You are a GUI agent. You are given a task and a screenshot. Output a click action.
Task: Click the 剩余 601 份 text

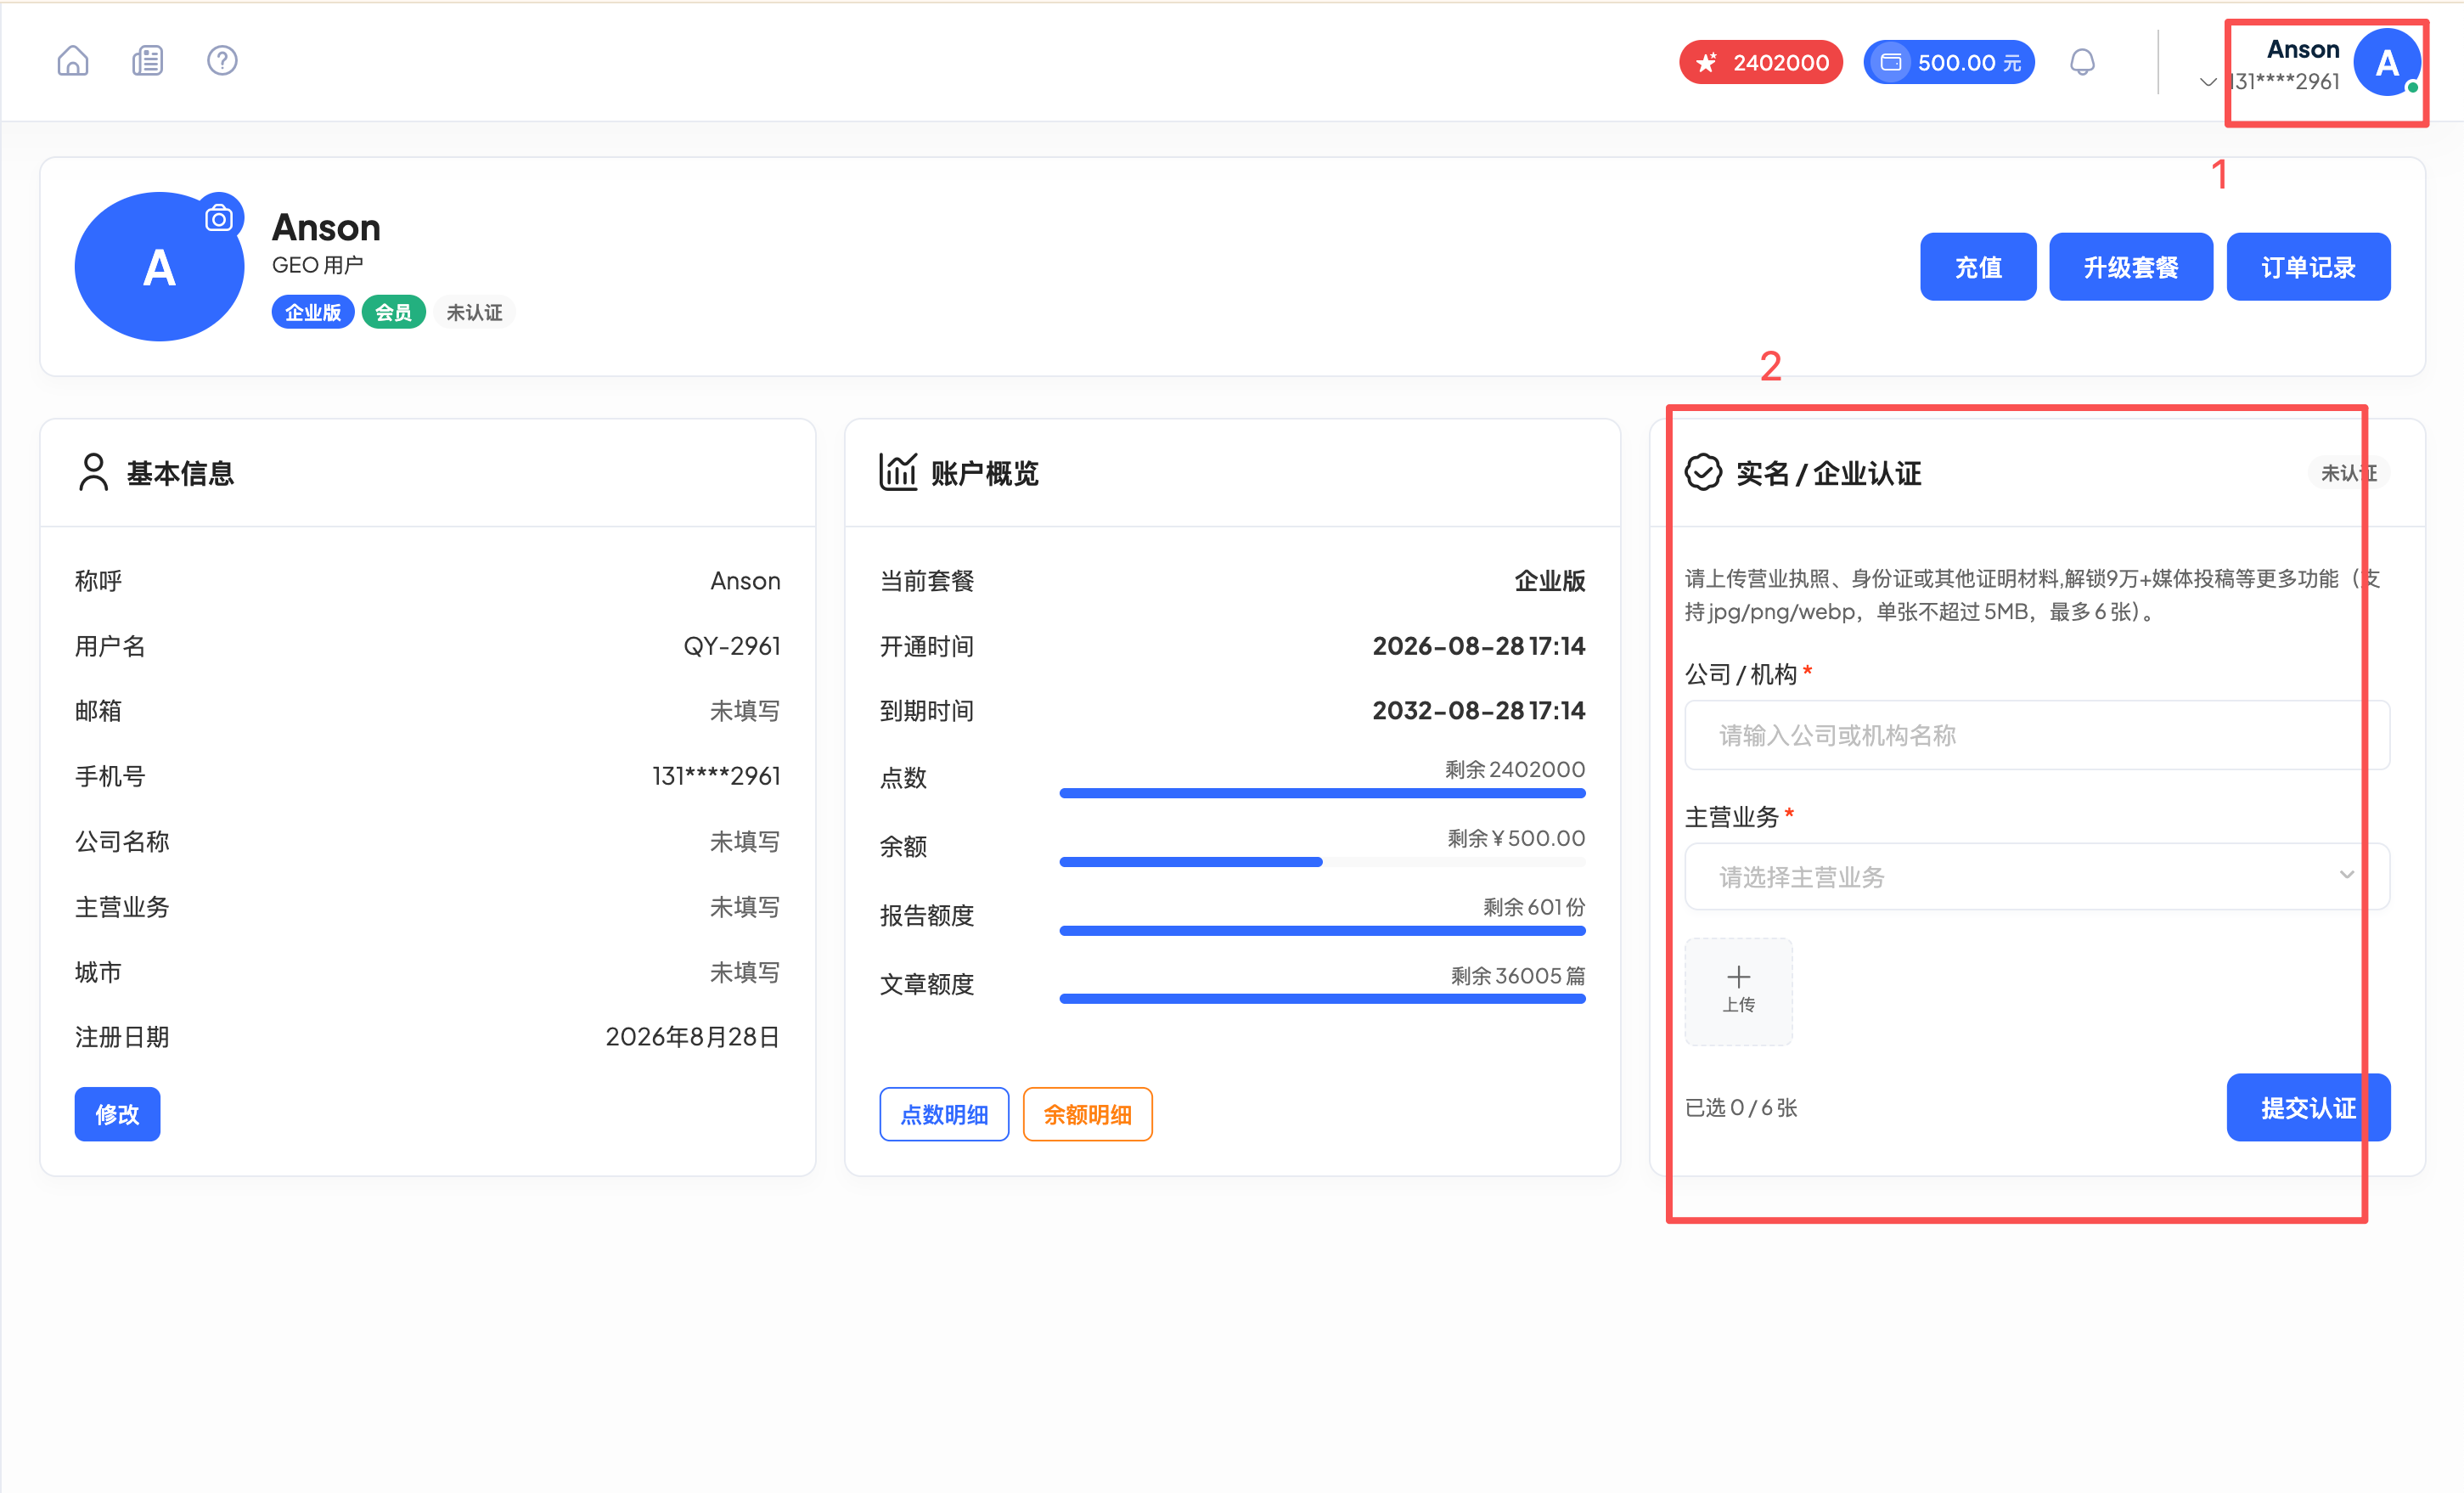click(1534, 907)
